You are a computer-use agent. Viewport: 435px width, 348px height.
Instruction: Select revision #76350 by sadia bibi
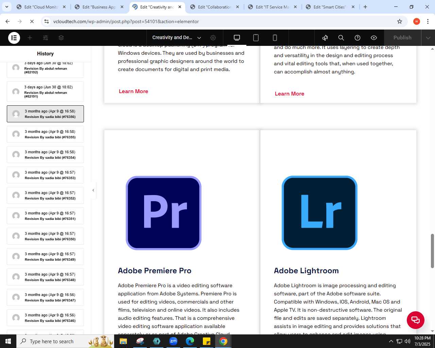coord(45,236)
